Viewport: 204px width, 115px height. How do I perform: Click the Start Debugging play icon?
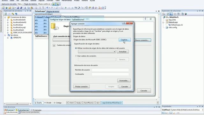tap(66, 8)
